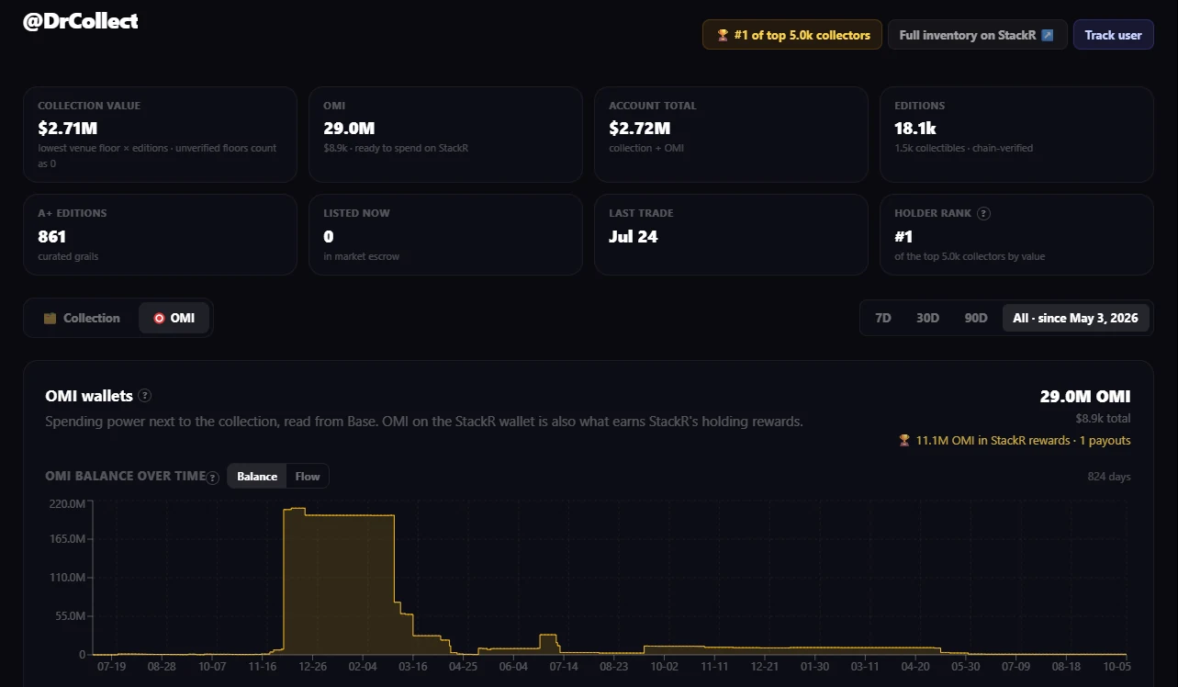
Task: Set the time range to 7D
Action: click(883, 318)
